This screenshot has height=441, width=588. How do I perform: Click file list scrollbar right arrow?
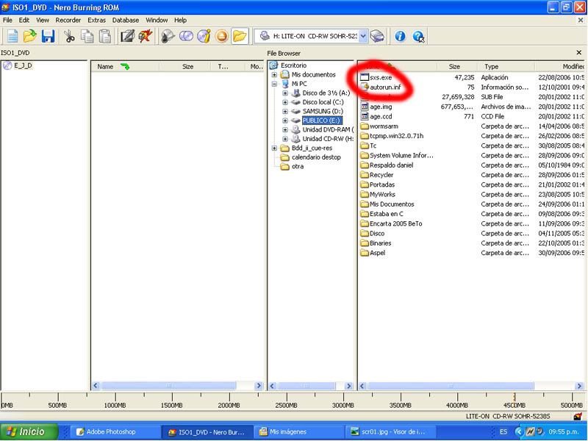[x=579, y=385]
